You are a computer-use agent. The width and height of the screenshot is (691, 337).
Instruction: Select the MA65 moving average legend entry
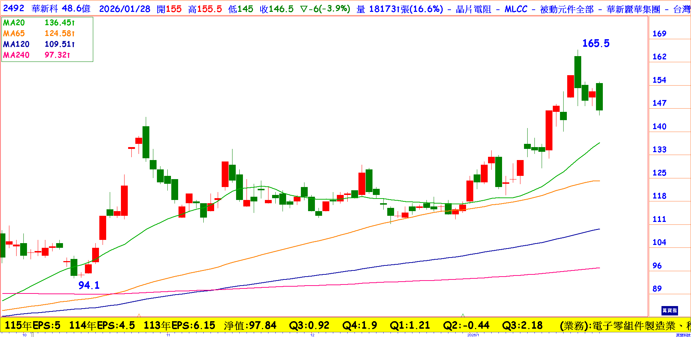coord(14,33)
